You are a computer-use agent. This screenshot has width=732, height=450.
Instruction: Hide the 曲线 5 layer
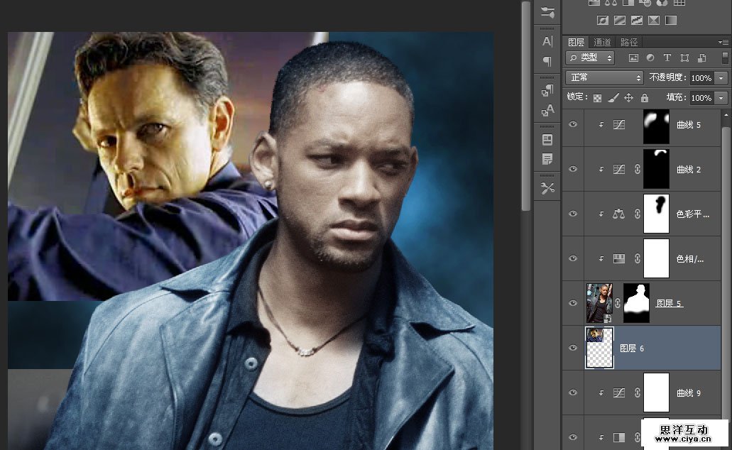tap(573, 125)
